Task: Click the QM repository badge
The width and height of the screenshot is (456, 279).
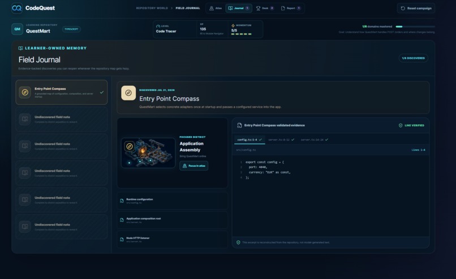Action: pos(17,29)
